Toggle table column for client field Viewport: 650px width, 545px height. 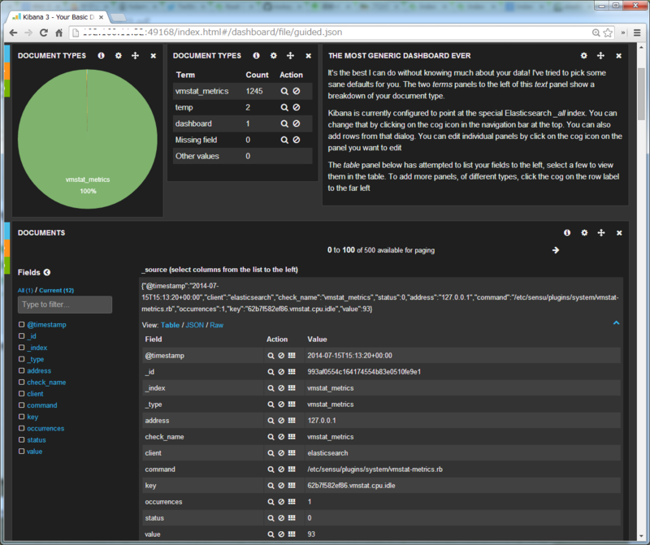292,453
